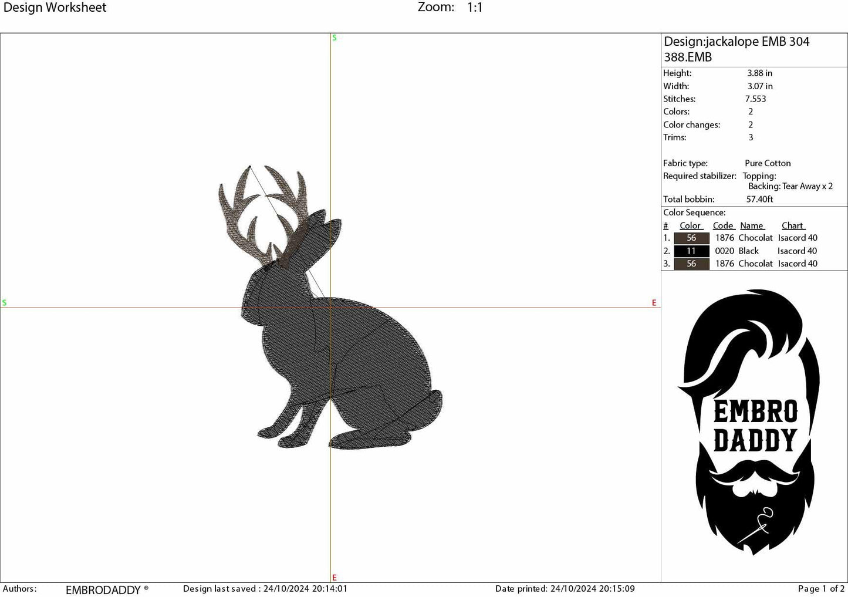
Task: Click the red E marker on horizontal axis
Action: [x=654, y=302]
